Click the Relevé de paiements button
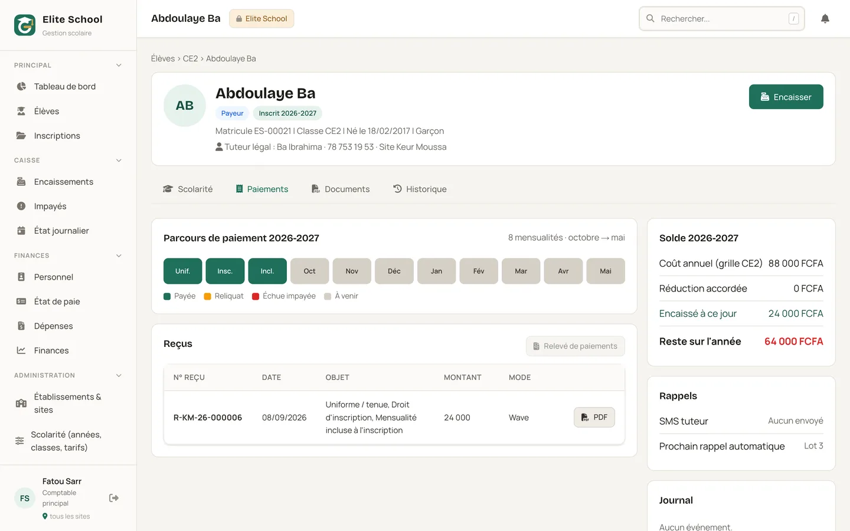Image resolution: width=850 pixels, height=531 pixels. 576,346
